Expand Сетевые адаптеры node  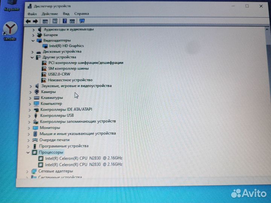tap(27, 171)
